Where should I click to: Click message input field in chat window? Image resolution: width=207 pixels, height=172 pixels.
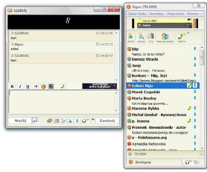pyautogui.click(x=62, y=101)
